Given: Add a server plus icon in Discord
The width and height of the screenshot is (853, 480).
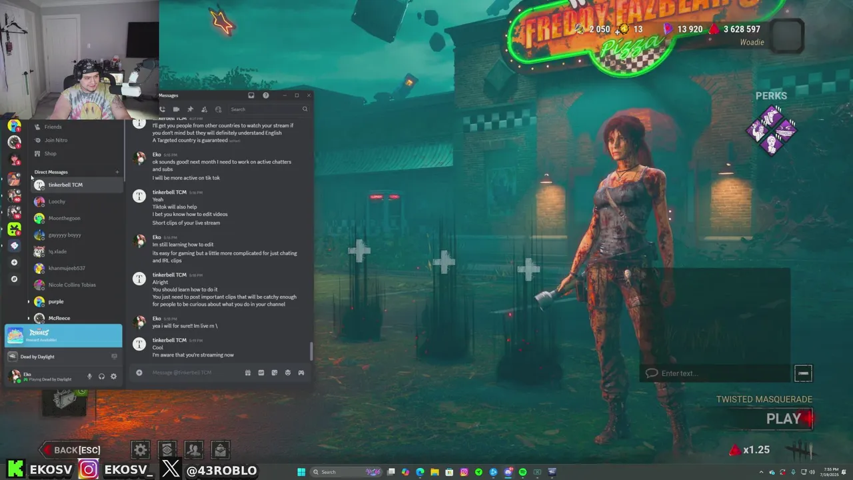Looking at the screenshot, I should (15, 263).
